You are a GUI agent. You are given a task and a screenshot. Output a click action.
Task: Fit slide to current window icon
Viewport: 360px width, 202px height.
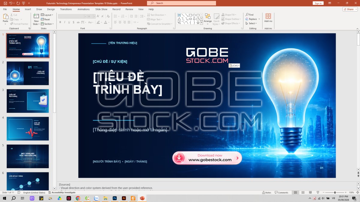(x=357, y=192)
